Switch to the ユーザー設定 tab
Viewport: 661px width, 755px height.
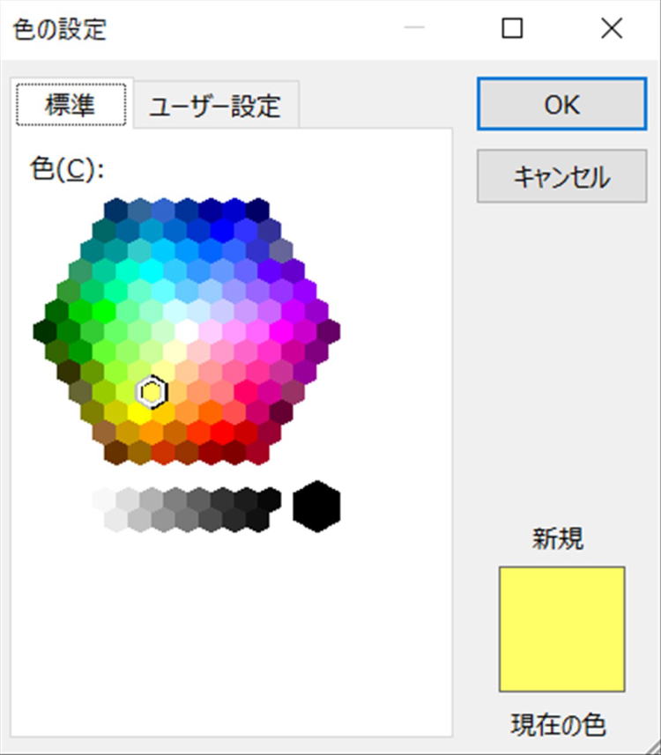coord(214,106)
